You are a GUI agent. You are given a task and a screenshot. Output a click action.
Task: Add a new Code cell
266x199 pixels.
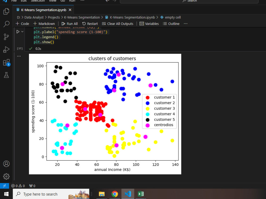[22, 24]
